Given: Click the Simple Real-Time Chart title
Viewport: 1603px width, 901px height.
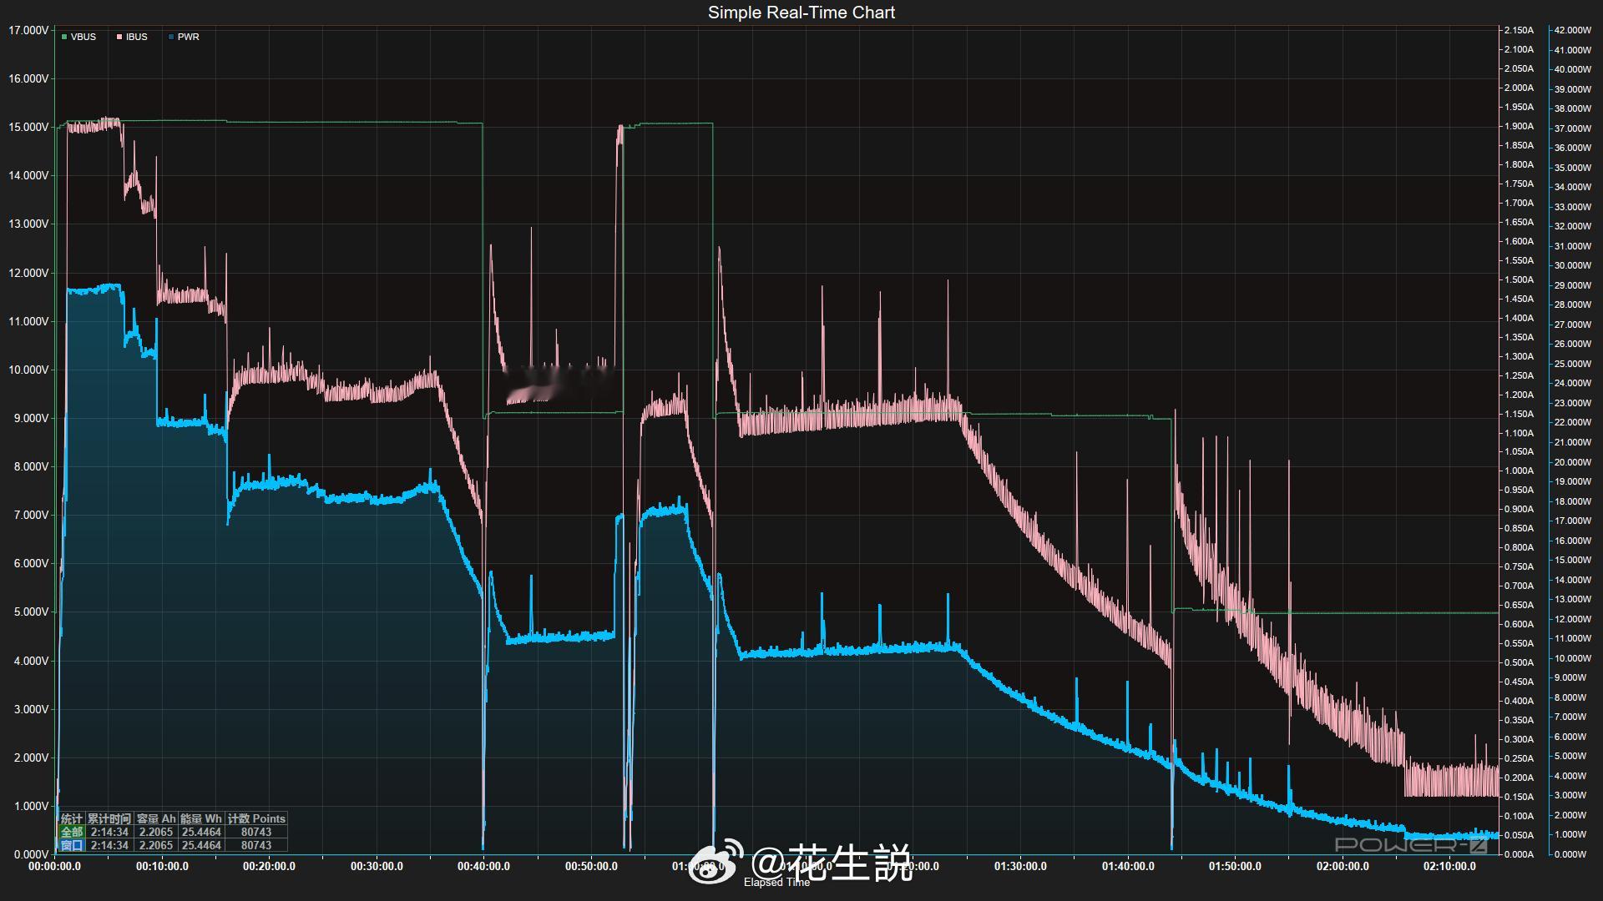Looking at the screenshot, I should (x=801, y=13).
